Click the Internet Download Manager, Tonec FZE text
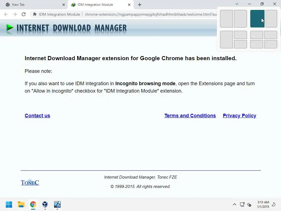The height and width of the screenshot is (211, 281). click(140, 177)
